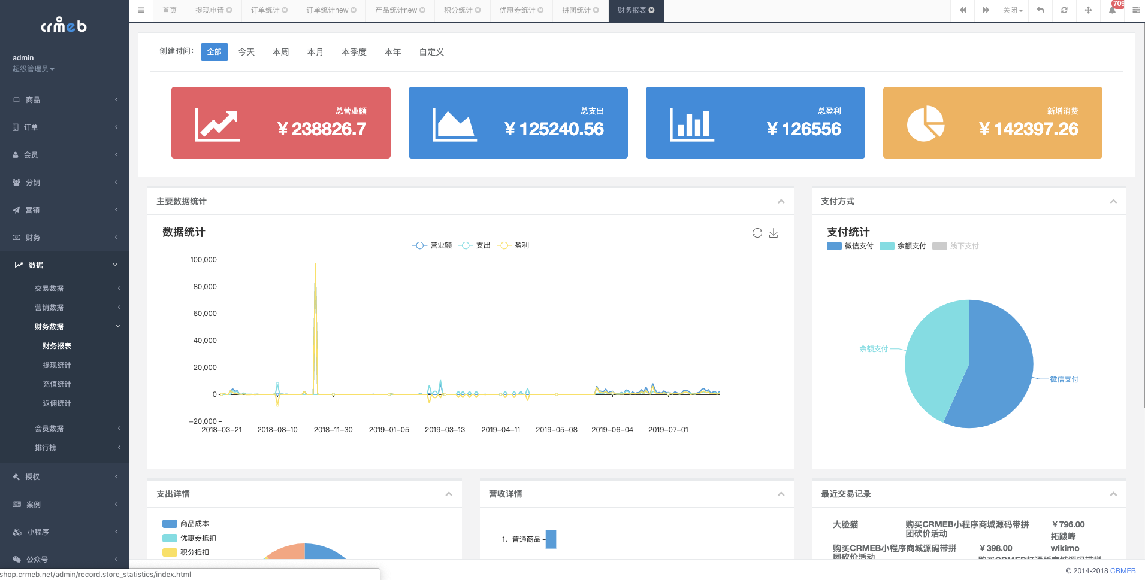Toggle 微信支付 in pie legend
This screenshot has height=580, width=1145.
pyautogui.click(x=850, y=246)
